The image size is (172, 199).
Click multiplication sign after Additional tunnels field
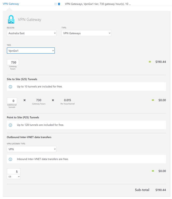click(x=25, y=100)
